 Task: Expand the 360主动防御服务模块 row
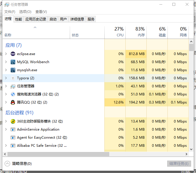click(x=6, y=121)
